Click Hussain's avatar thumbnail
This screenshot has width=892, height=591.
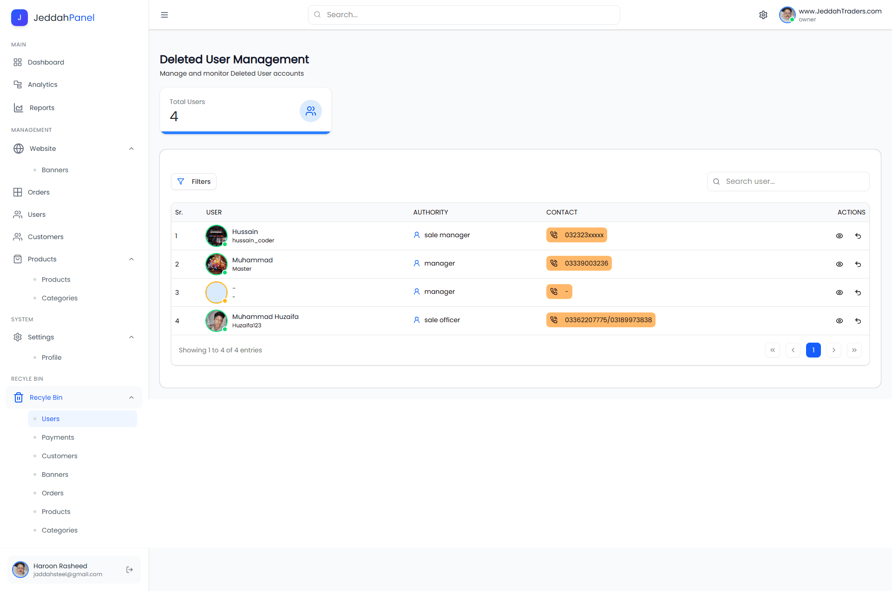pyautogui.click(x=216, y=236)
